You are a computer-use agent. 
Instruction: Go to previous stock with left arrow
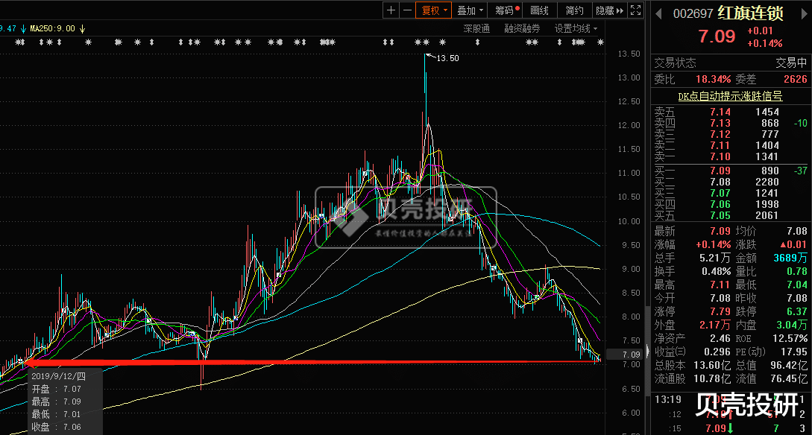[658, 13]
